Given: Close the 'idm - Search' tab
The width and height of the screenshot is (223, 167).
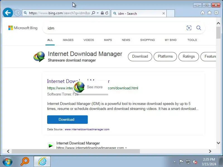Looking at the screenshot, I should click(x=164, y=13).
